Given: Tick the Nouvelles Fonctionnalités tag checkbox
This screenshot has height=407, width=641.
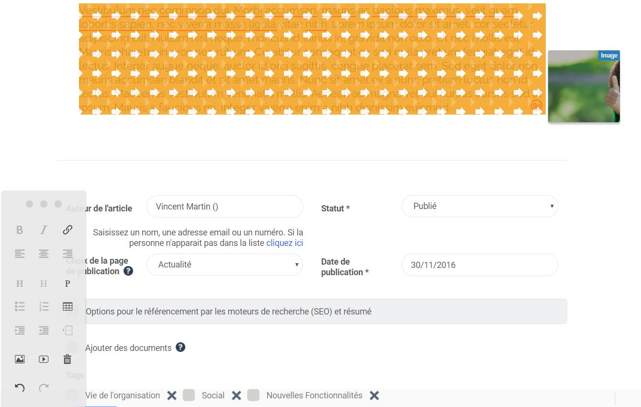Looking at the screenshot, I should click(253, 395).
